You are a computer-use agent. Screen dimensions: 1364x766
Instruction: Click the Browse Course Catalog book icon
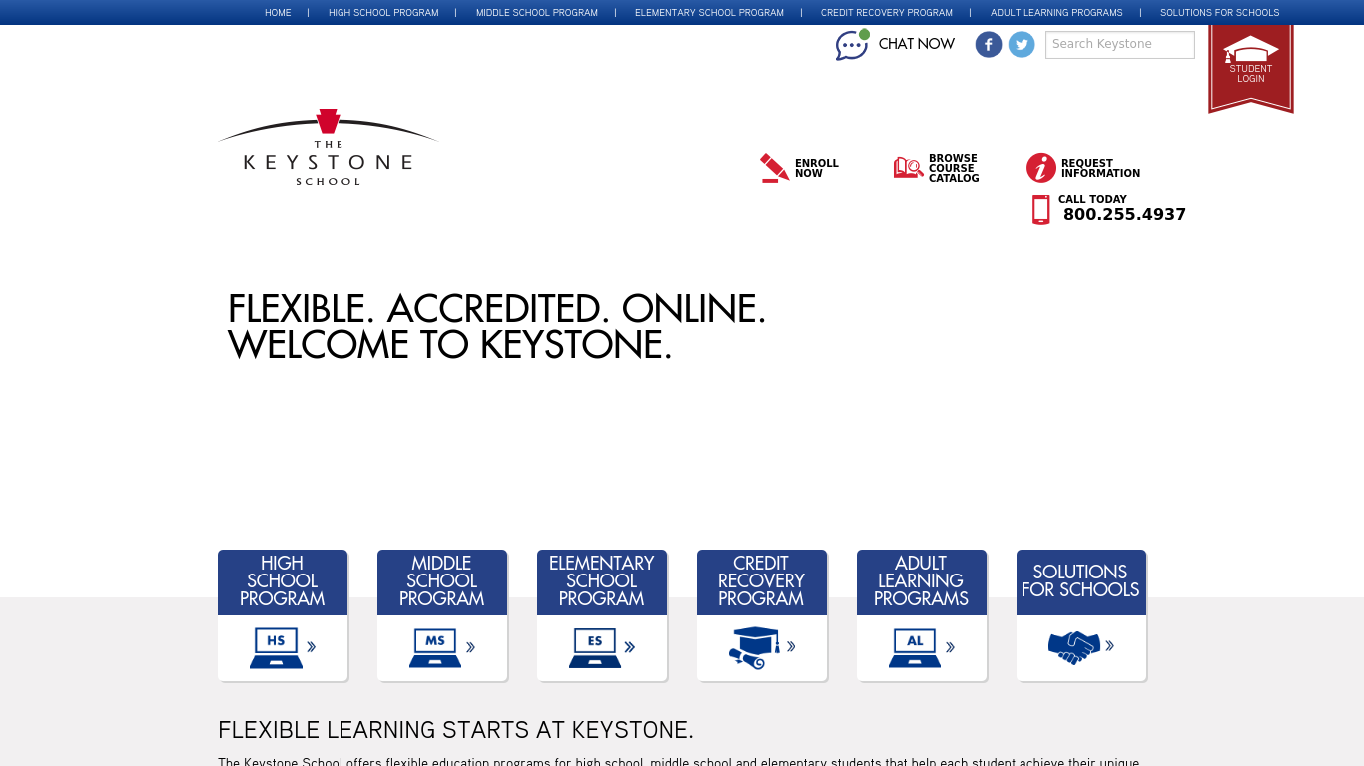coord(908,168)
